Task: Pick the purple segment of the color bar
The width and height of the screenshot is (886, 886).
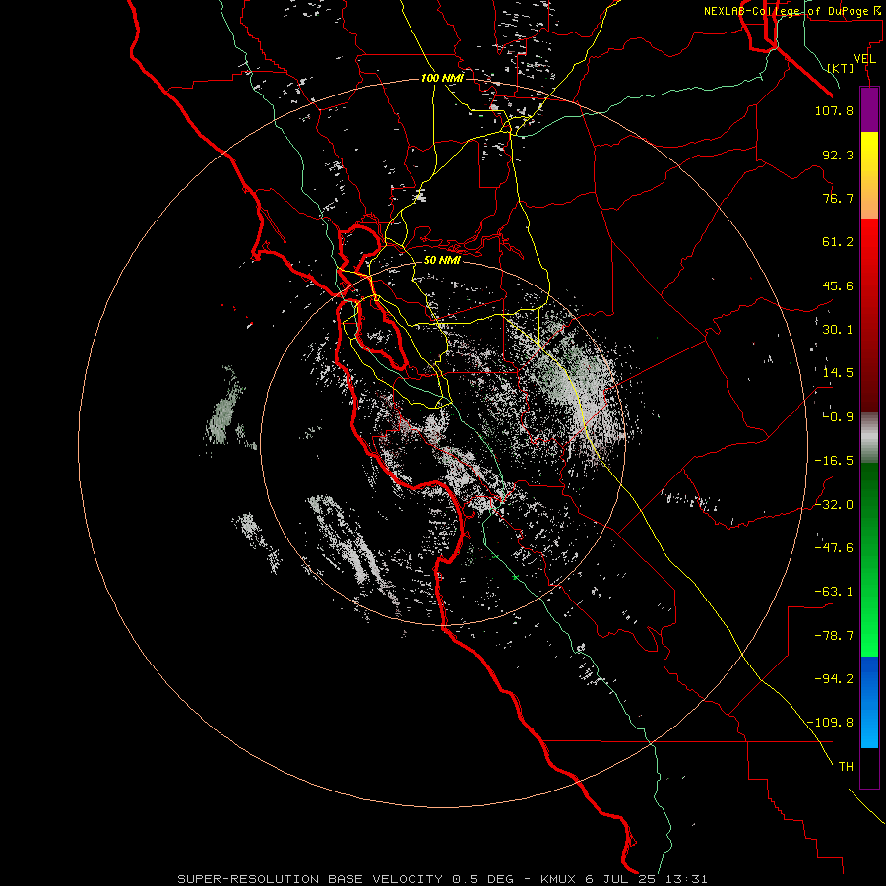Action: [x=869, y=109]
